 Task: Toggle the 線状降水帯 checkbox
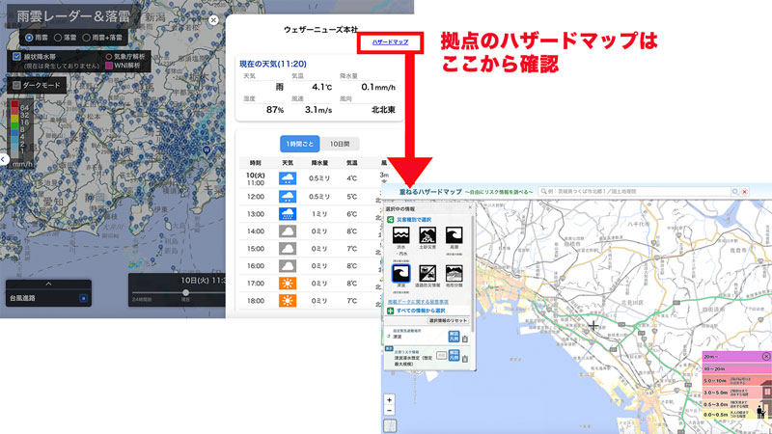[x=17, y=57]
